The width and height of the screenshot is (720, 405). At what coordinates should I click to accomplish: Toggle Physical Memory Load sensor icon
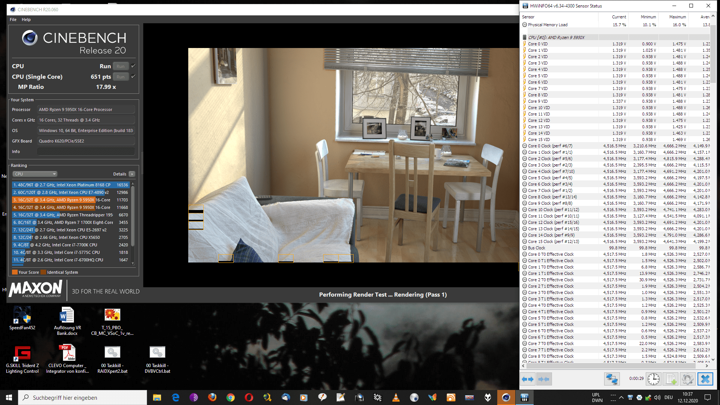[x=525, y=25]
